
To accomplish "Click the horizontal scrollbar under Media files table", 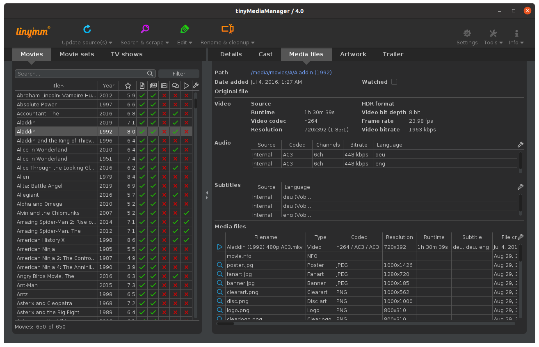I will 225,324.
